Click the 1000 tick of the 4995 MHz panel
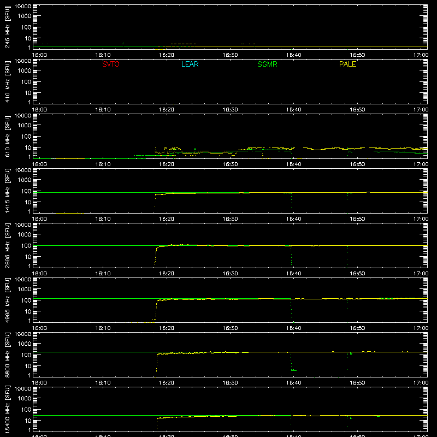This screenshot has height=437, width=437. coord(25,290)
